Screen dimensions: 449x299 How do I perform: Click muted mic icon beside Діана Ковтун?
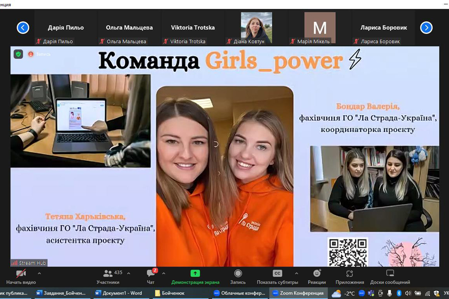click(x=229, y=41)
